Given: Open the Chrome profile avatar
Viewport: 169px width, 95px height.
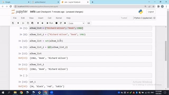Looking at the screenshot, I should pyautogui.click(x=162, y=6).
